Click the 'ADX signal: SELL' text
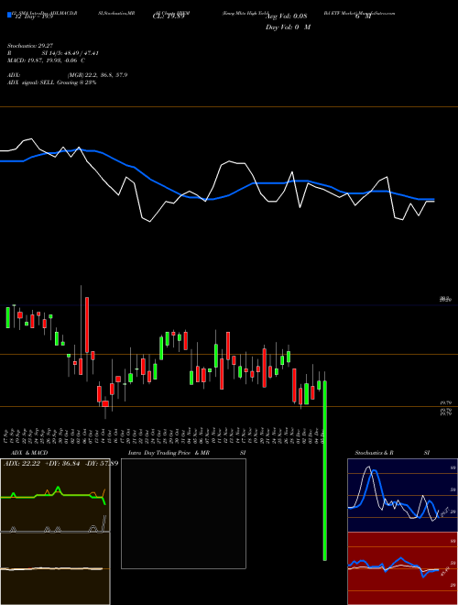The image size is (458, 605). click(x=31, y=82)
